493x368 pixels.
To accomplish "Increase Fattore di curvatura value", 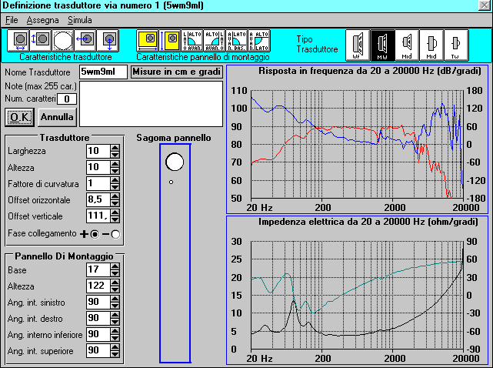I will point(115,180).
